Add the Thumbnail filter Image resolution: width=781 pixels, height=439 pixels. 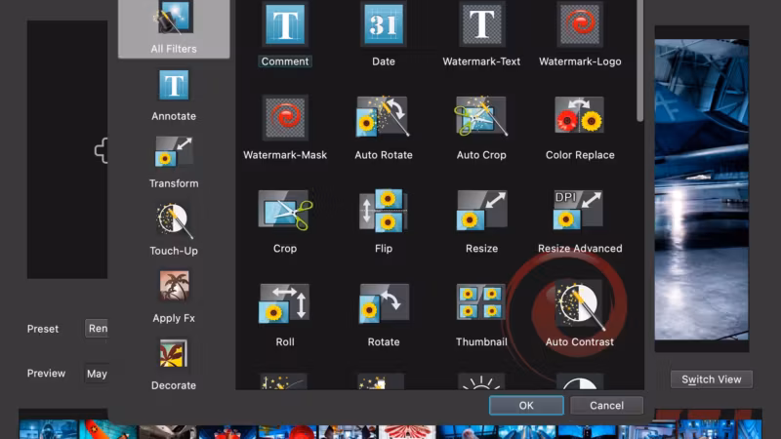[481, 314]
